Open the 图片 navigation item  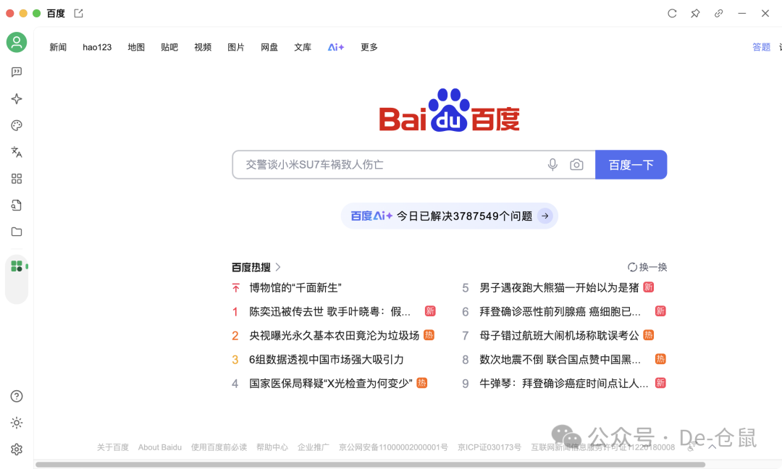pos(236,47)
